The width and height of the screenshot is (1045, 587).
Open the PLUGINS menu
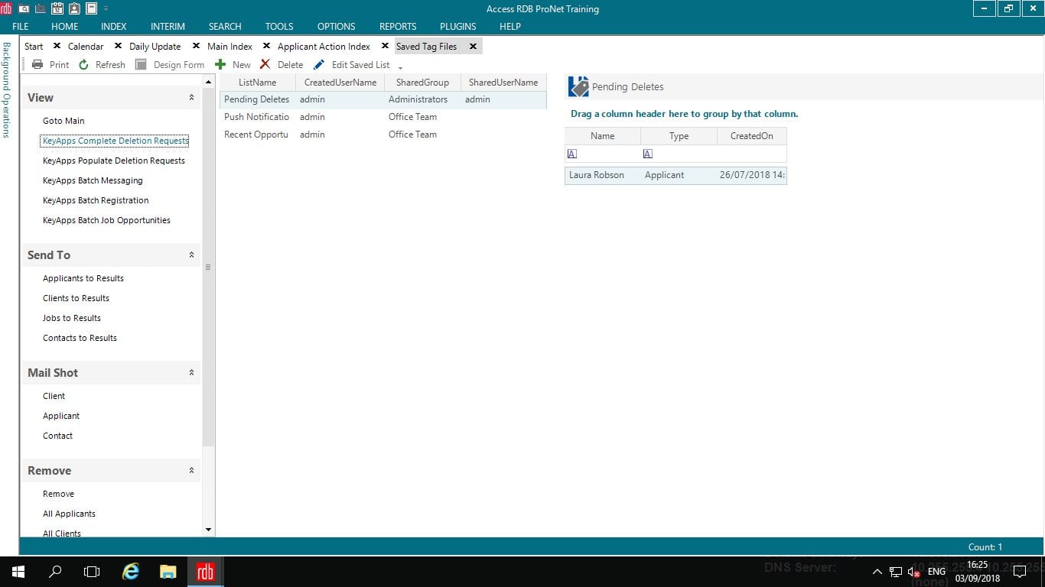click(x=458, y=26)
